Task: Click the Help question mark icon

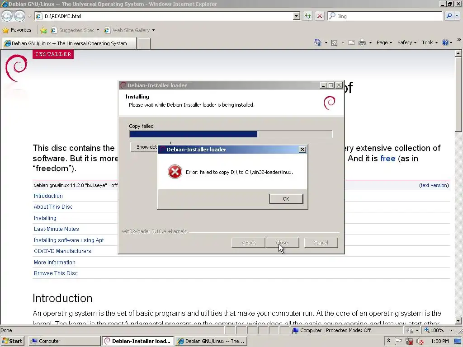Action: pos(445,42)
